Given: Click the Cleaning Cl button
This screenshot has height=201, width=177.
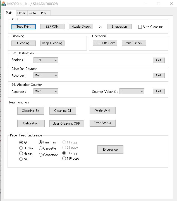Looking at the screenshot, I should point(63,111).
